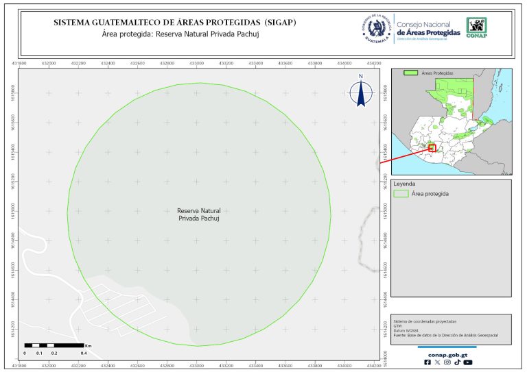527x372 pixels.
Task: Click the YouTube icon in footer
Action: click(x=468, y=362)
